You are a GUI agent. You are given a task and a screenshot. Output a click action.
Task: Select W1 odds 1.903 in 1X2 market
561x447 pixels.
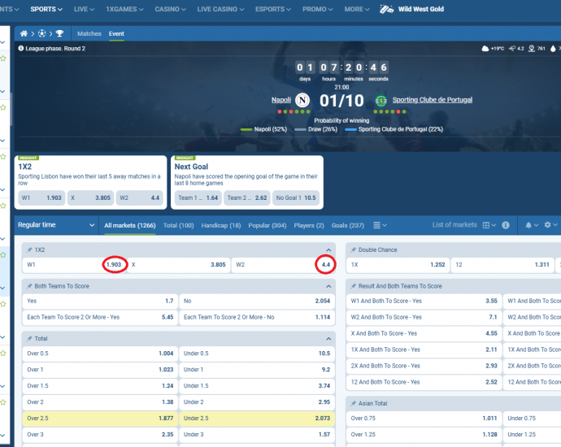pos(75,265)
